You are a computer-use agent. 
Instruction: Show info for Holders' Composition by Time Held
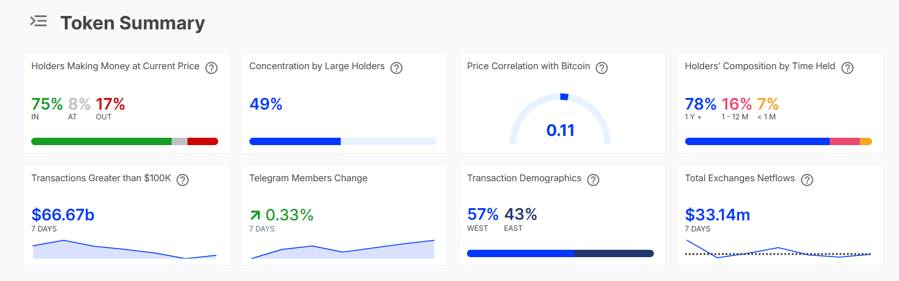[847, 68]
